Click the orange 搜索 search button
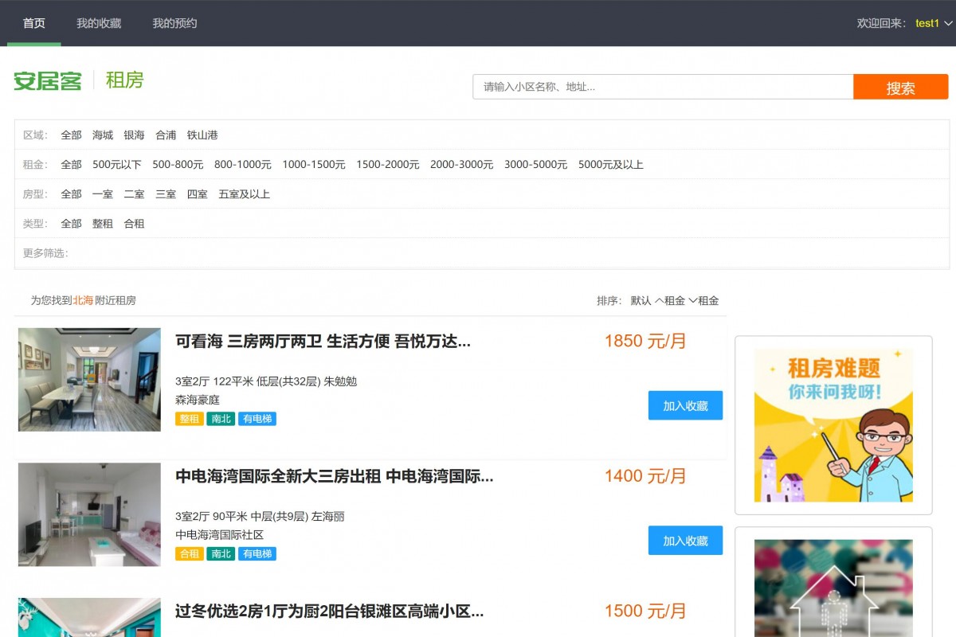The width and height of the screenshot is (956, 637). pos(901,87)
